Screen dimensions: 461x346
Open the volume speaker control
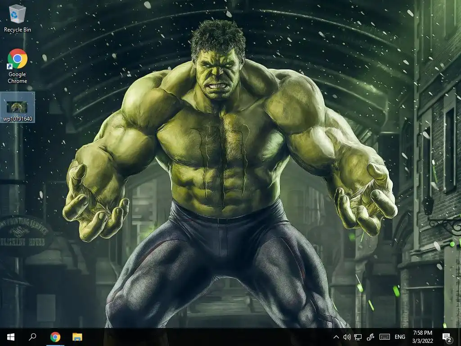[x=347, y=337]
